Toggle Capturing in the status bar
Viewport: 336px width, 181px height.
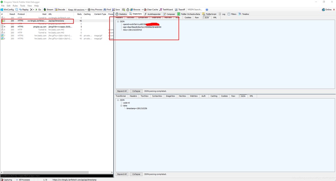pos(6,180)
